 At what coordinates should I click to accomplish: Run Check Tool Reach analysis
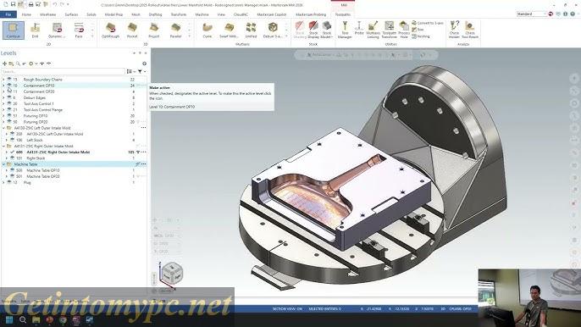[x=470, y=30]
